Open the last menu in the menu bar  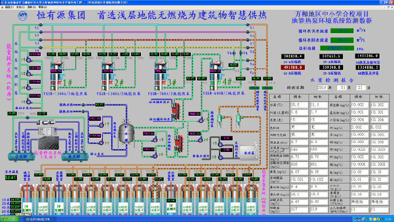click(x=42, y=7)
